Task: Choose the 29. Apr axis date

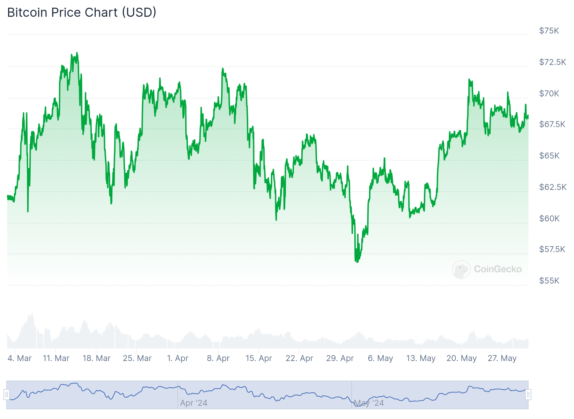Action: click(340, 358)
